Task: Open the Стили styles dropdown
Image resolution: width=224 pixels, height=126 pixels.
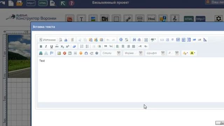Action: 111,53
